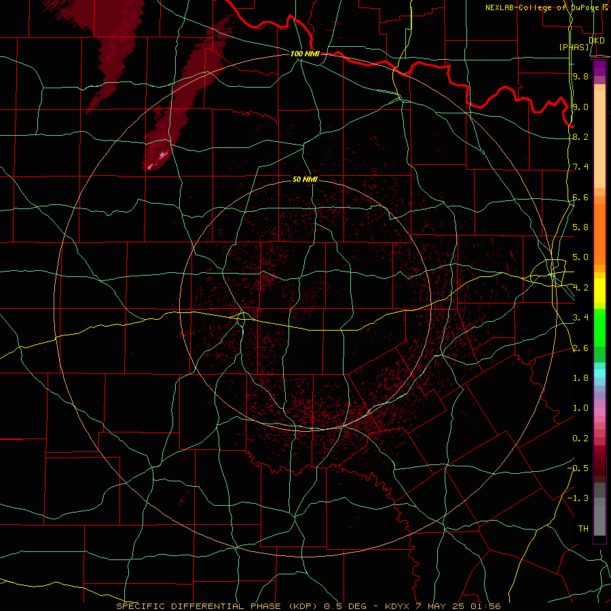611x611 pixels.
Task: Click the 7.4 scale value
Action: point(580,167)
